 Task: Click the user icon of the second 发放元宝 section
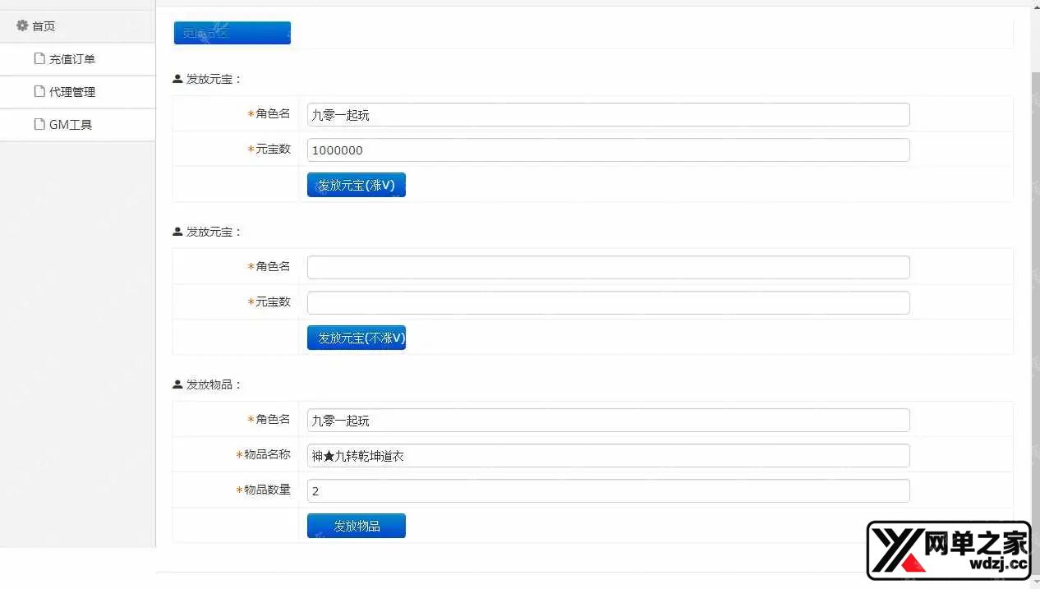pyautogui.click(x=177, y=232)
